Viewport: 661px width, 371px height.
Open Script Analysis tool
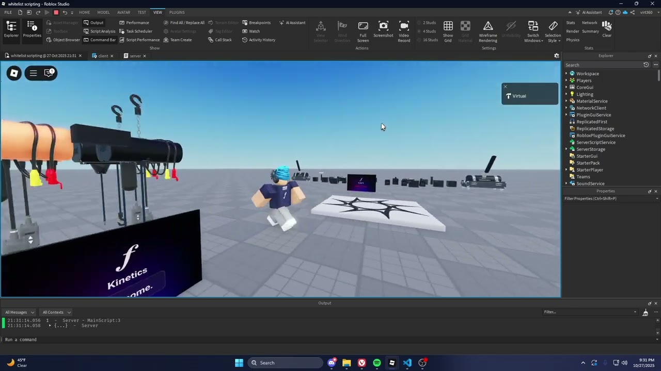[x=99, y=31]
